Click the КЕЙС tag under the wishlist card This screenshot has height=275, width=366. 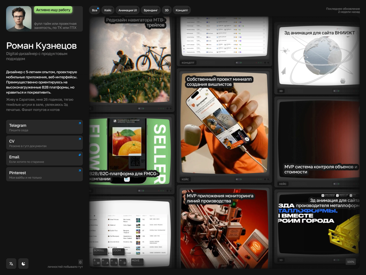click(x=185, y=179)
